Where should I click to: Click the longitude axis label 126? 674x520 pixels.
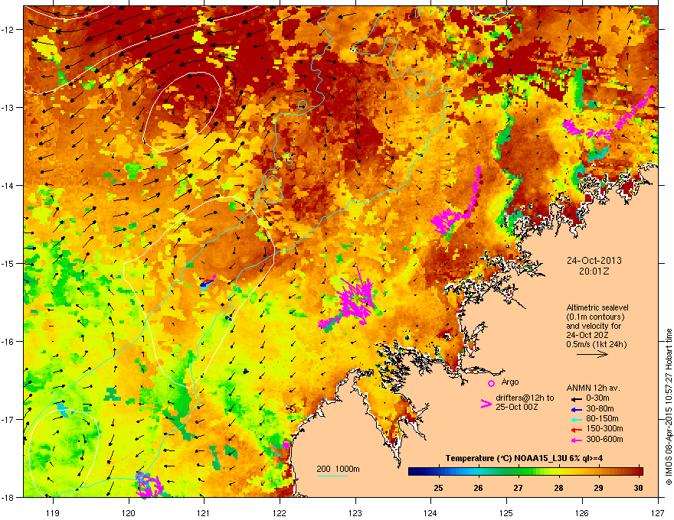click(582, 512)
